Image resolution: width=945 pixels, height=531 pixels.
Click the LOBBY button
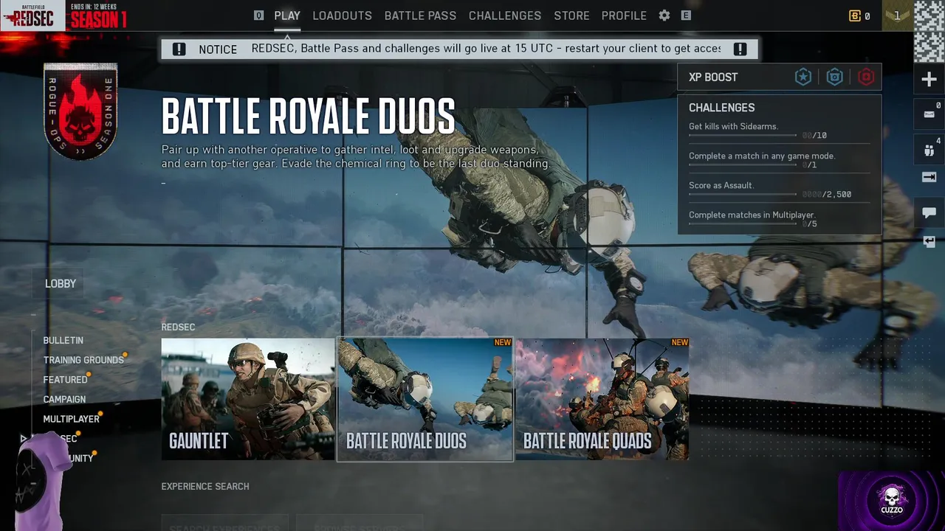point(61,284)
